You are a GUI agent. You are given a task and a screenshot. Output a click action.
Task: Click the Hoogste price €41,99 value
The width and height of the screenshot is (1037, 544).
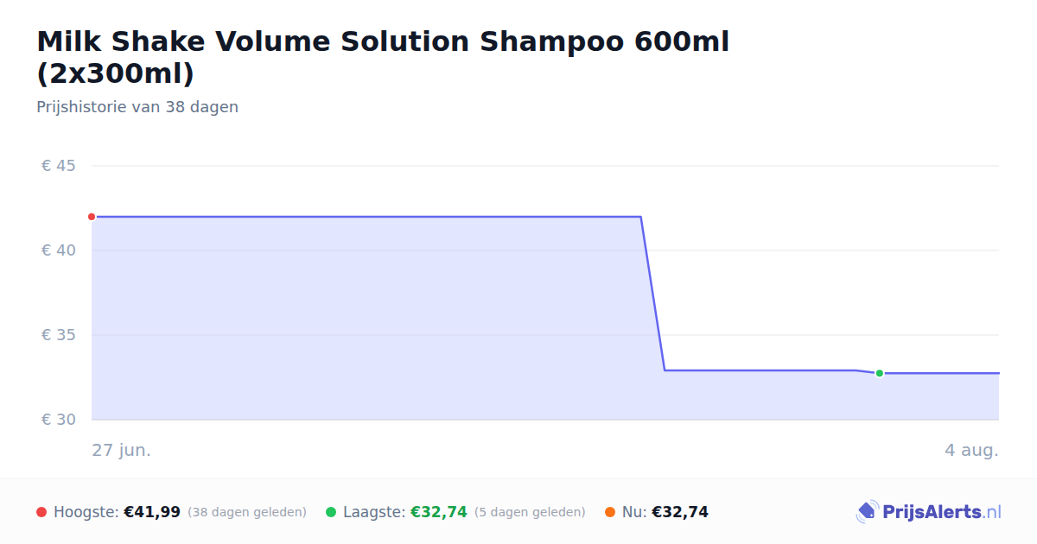click(x=152, y=512)
